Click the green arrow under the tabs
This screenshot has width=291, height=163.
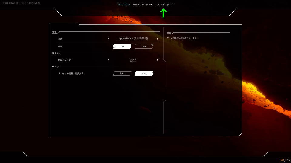point(163,13)
